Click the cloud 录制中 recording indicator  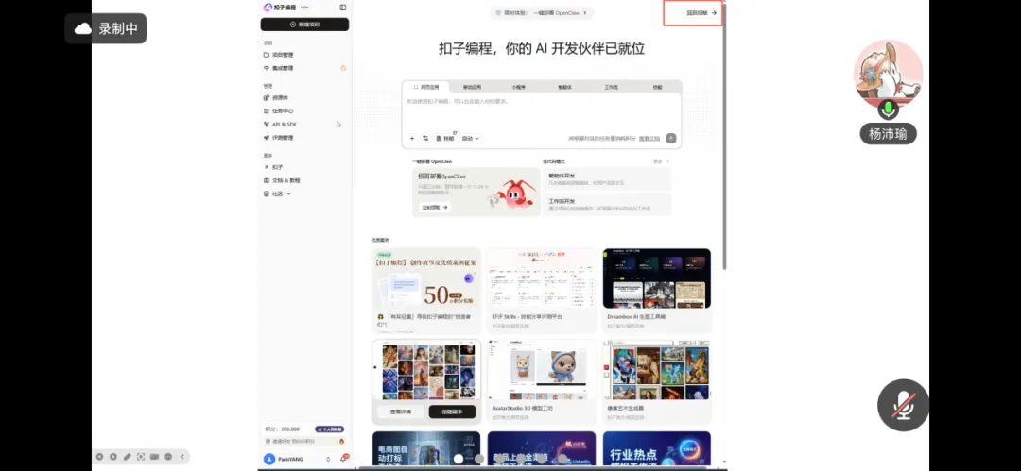pyautogui.click(x=106, y=28)
